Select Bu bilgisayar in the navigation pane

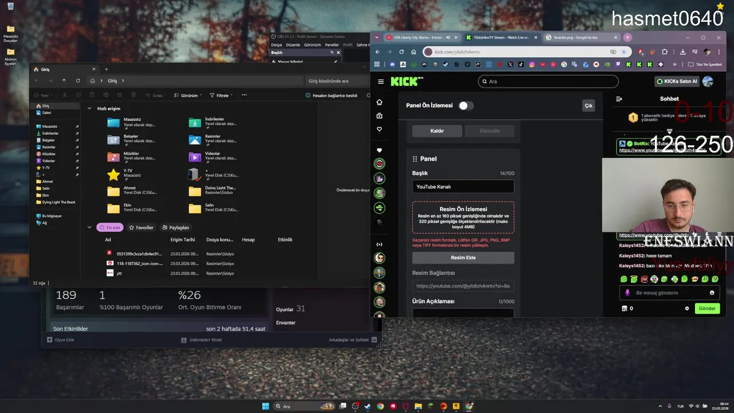(x=49, y=216)
